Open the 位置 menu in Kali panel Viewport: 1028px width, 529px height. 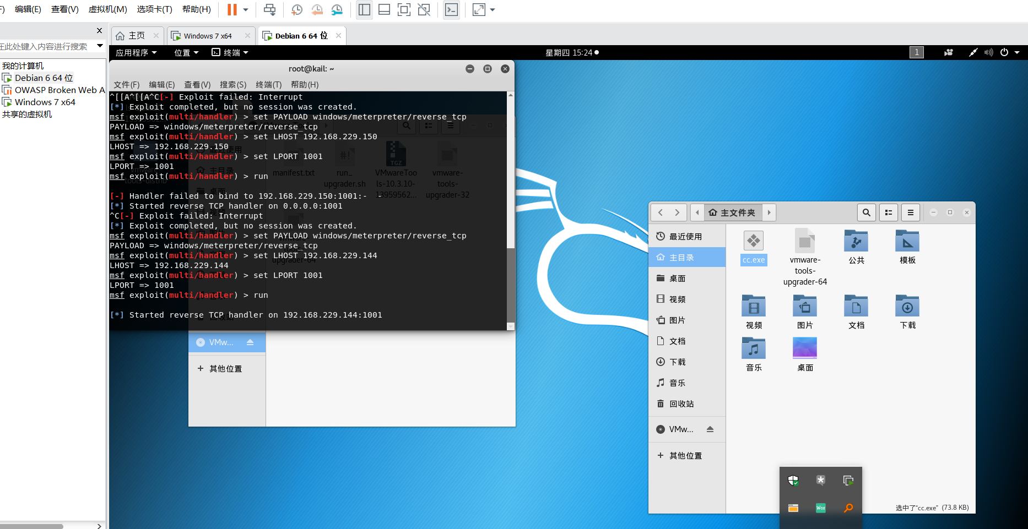[186, 52]
